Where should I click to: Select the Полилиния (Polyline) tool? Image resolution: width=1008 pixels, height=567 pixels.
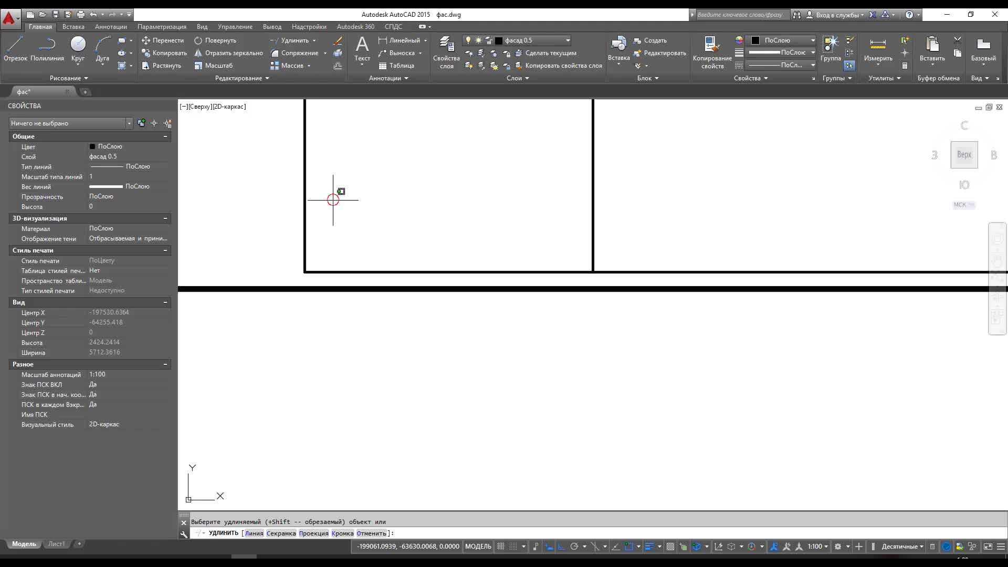47,49
